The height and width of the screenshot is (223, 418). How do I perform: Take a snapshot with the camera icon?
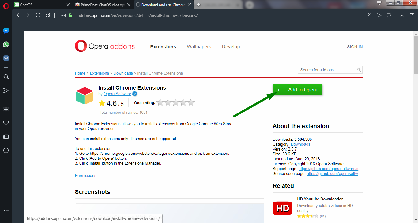[369, 15]
